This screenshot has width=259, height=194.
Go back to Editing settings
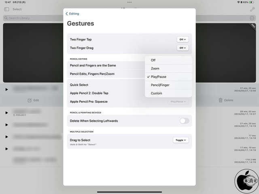pyautogui.click(x=72, y=14)
